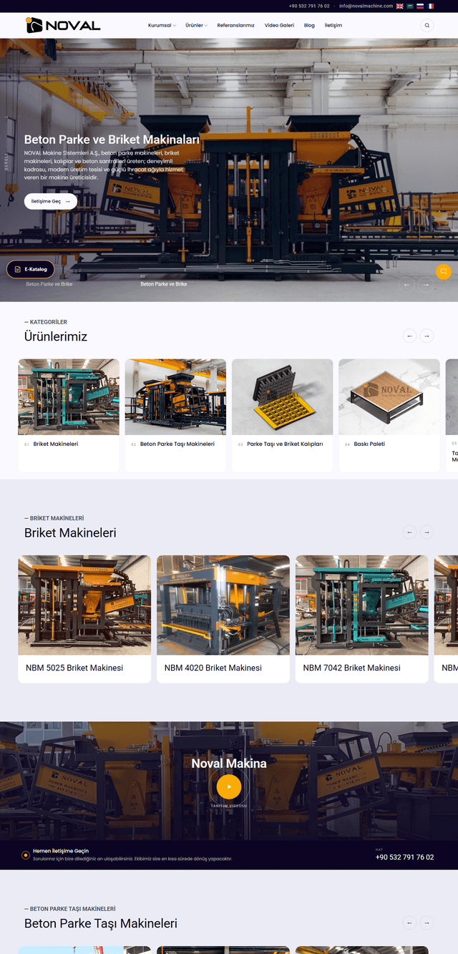Click the NOVAL logo
This screenshot has width=458, height=954.
click(63, 25)
